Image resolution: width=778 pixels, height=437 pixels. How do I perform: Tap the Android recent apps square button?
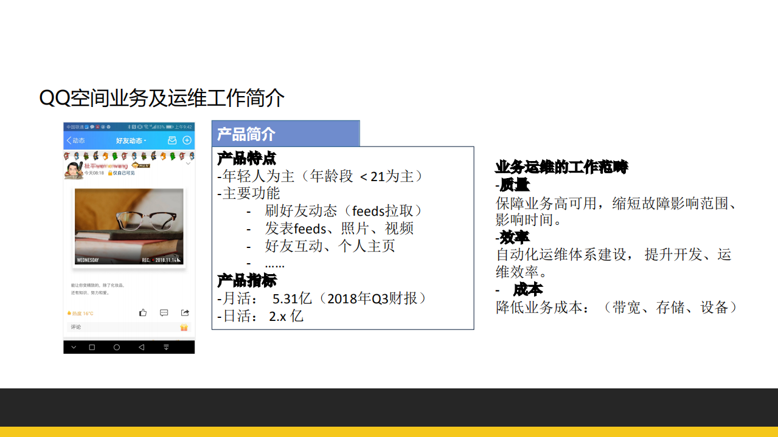point(92,347)
